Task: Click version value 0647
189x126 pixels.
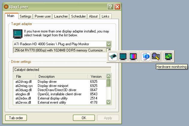Action: point(94,90)
